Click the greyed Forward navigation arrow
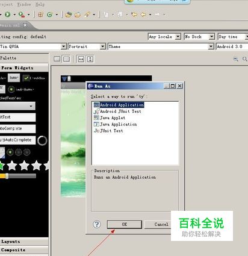 click(x=157, y=14)
